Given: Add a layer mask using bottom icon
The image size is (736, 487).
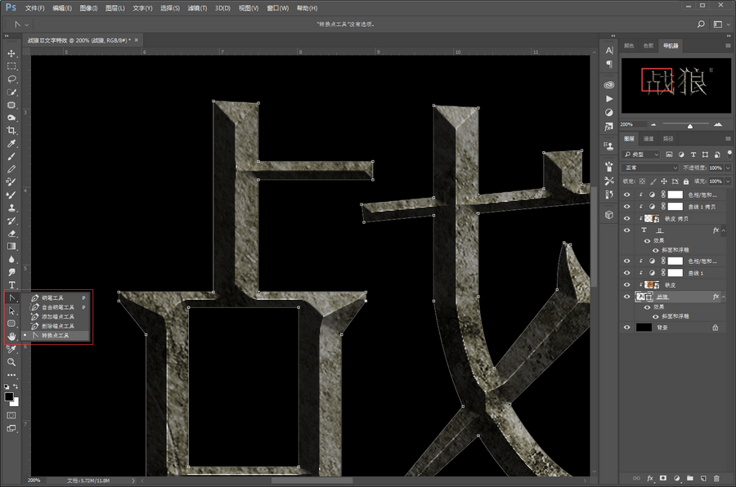Looking at the screenshot, I should click(x=663, y=477).
